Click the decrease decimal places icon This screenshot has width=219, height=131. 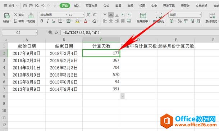(x=199, y=21)
